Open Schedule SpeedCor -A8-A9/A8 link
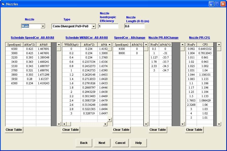The width and height of the screenshot is (227, 151). click(x=32, y=38)
